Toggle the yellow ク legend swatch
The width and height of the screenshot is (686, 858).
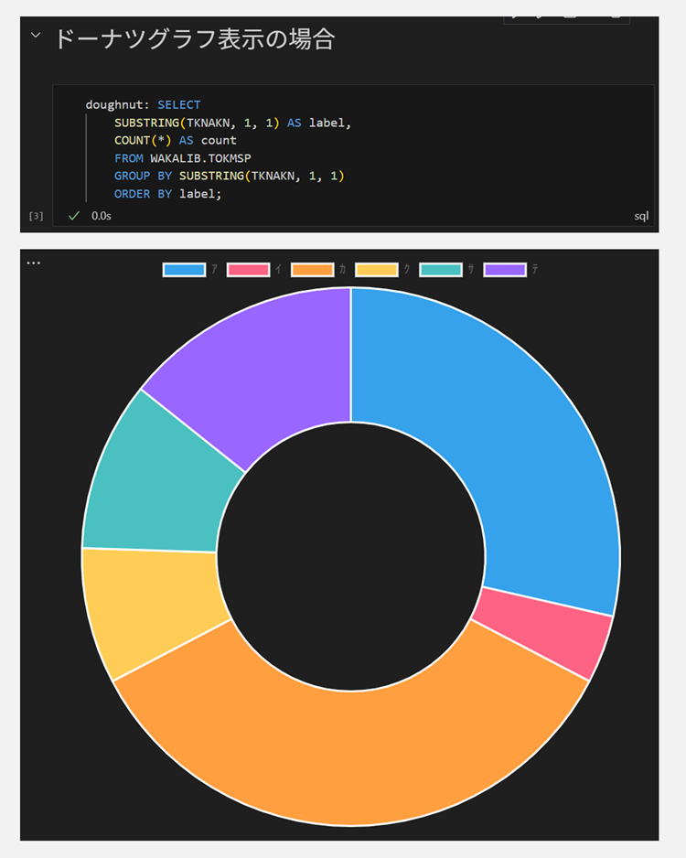pos(376,270)
